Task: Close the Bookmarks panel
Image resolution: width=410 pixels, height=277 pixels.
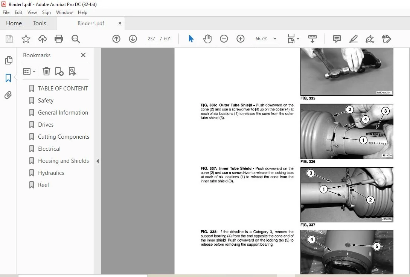Action: click(83, 55)
